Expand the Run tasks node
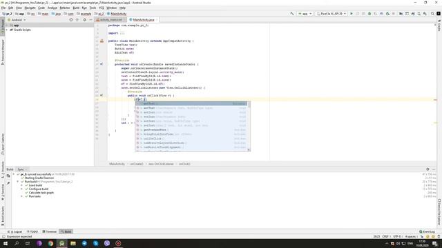 (21, 196)
